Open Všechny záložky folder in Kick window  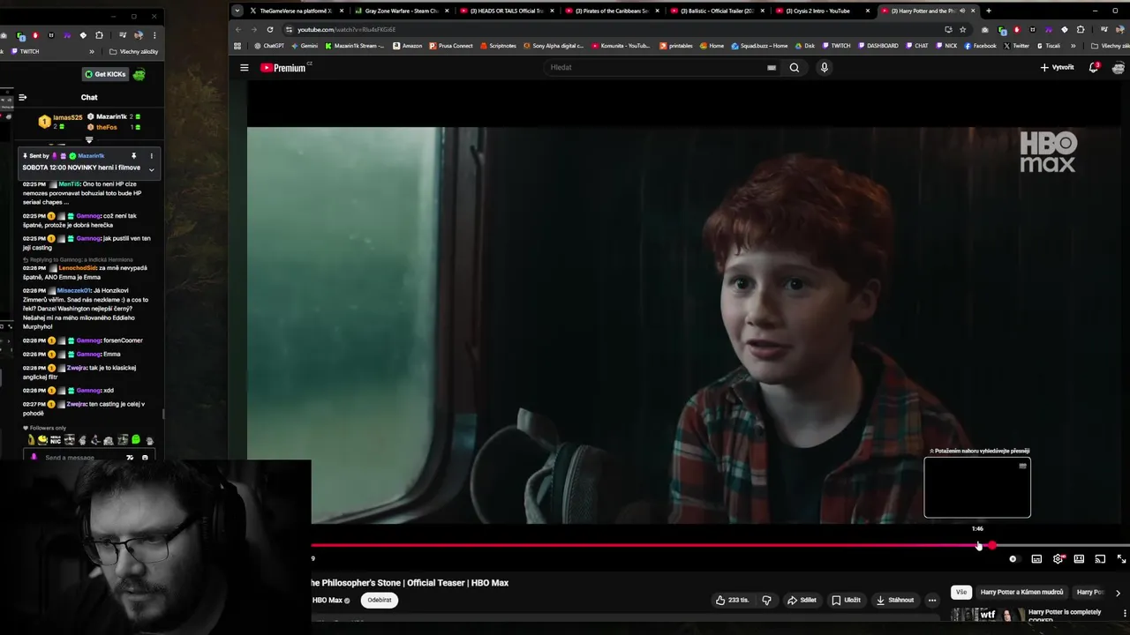pos(133,51)
